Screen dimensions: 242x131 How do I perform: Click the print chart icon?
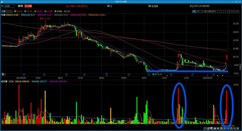(215, 128)
